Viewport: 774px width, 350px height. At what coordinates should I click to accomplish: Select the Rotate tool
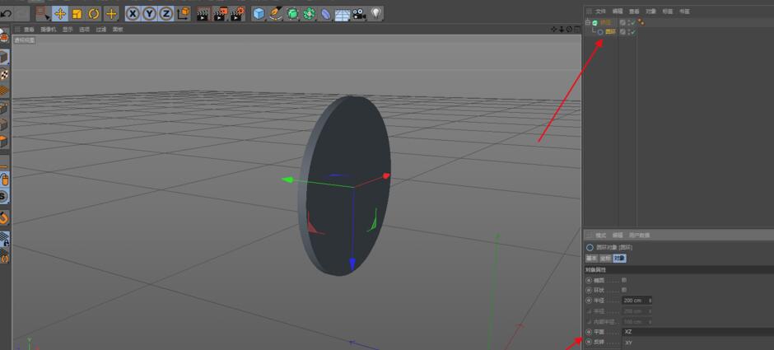93,13
